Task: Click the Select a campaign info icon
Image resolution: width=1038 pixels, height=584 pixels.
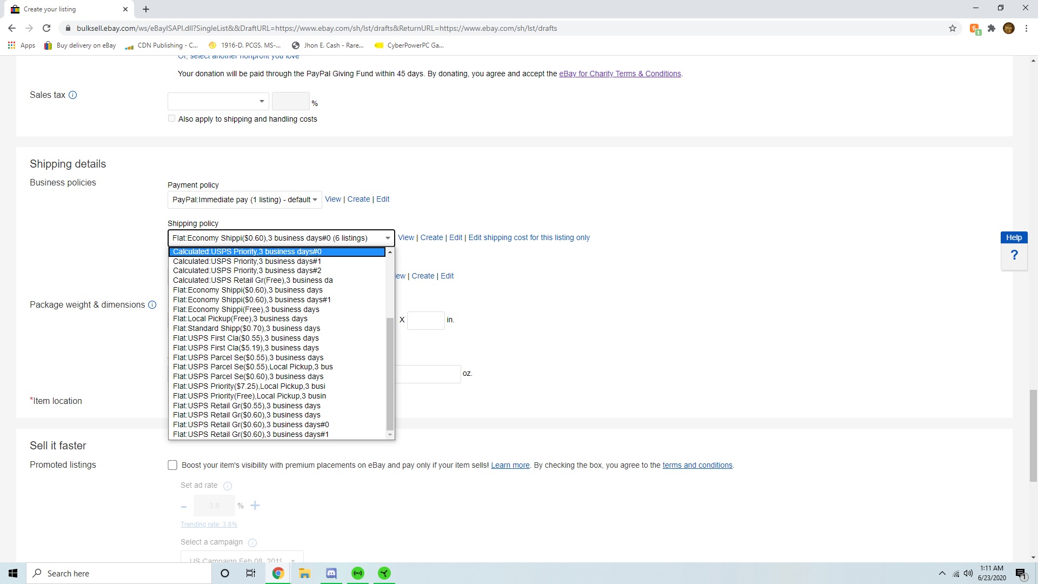Action: click(252, 542)
